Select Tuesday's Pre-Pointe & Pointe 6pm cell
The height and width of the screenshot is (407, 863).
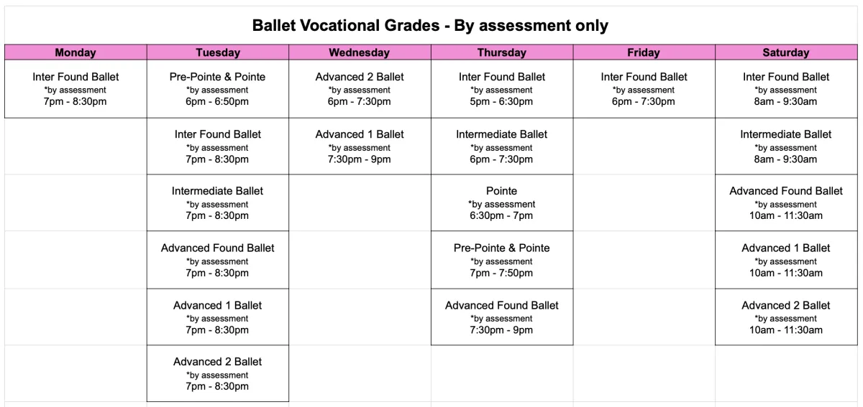coord(218,89)
